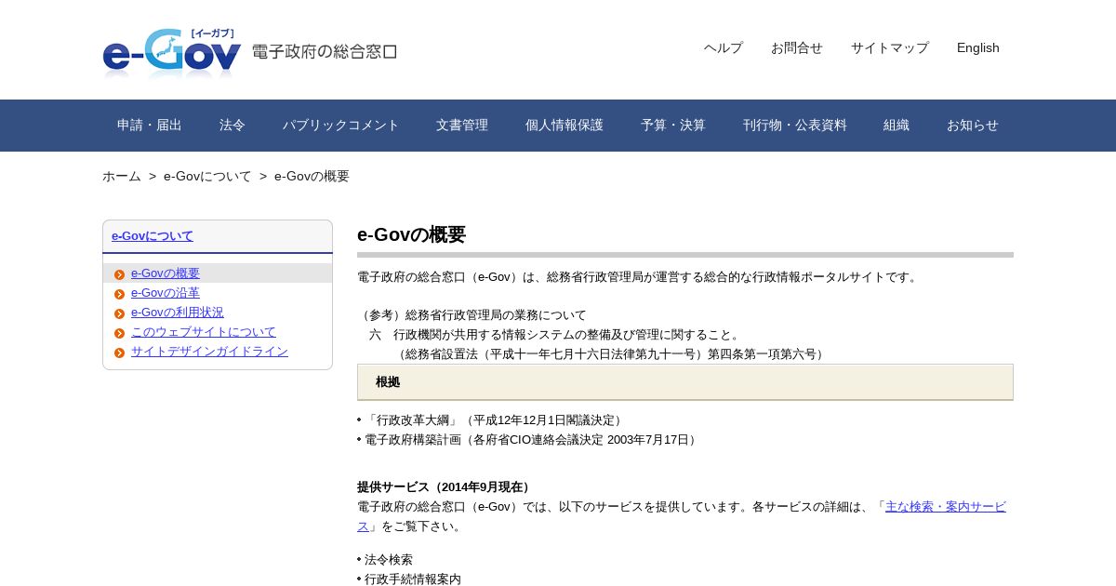The width and height of the screenshot is (1116, 586).
Task: Open 文書管理 navigation menu
Action: click(x=462, y=125)
